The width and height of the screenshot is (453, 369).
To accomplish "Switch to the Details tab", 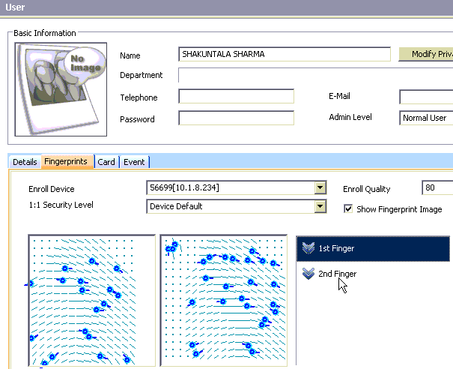I will tap(25, 162).
